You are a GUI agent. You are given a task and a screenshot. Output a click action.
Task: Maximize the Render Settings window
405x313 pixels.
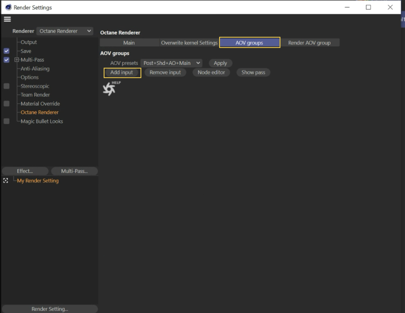[x=369, y=7]
